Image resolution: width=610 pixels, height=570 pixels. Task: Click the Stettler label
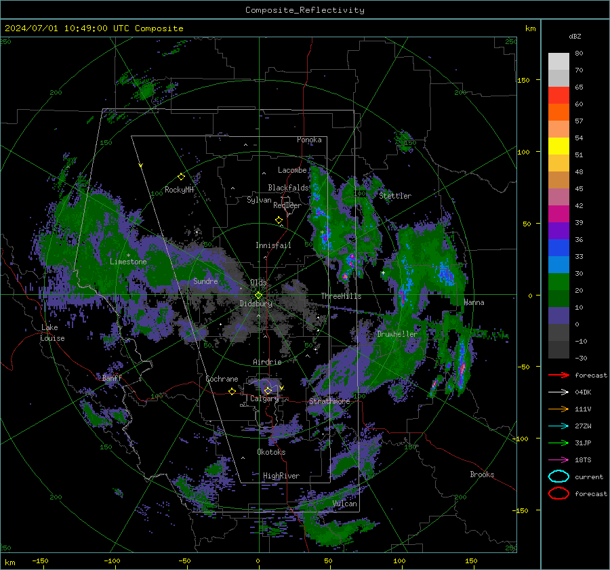point(395,196)
